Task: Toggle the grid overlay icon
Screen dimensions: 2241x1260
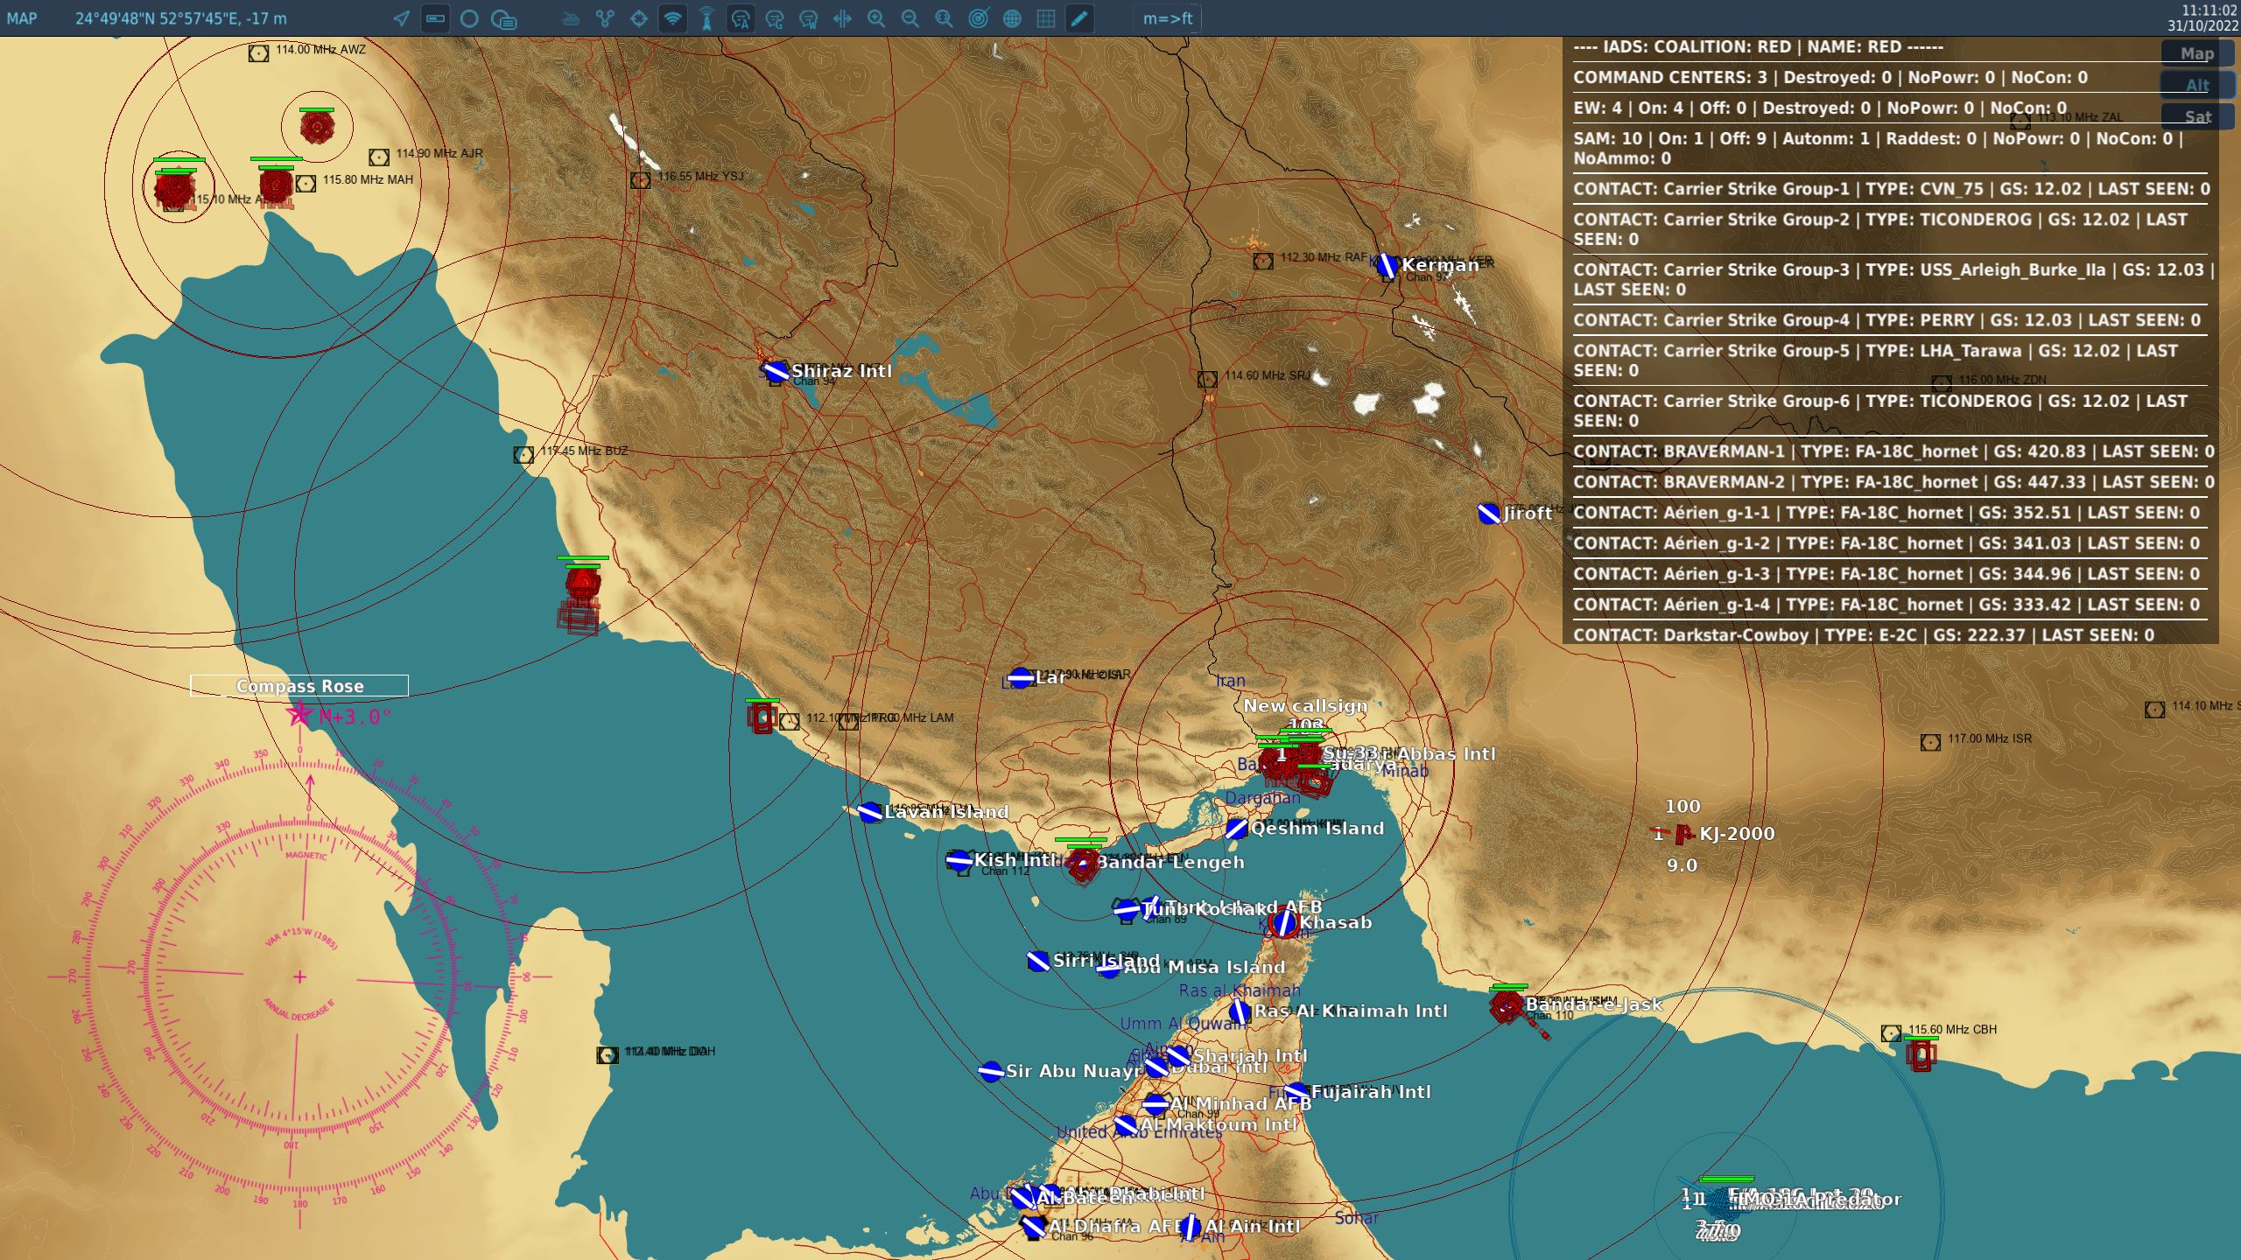Action: click(1045, 18)
